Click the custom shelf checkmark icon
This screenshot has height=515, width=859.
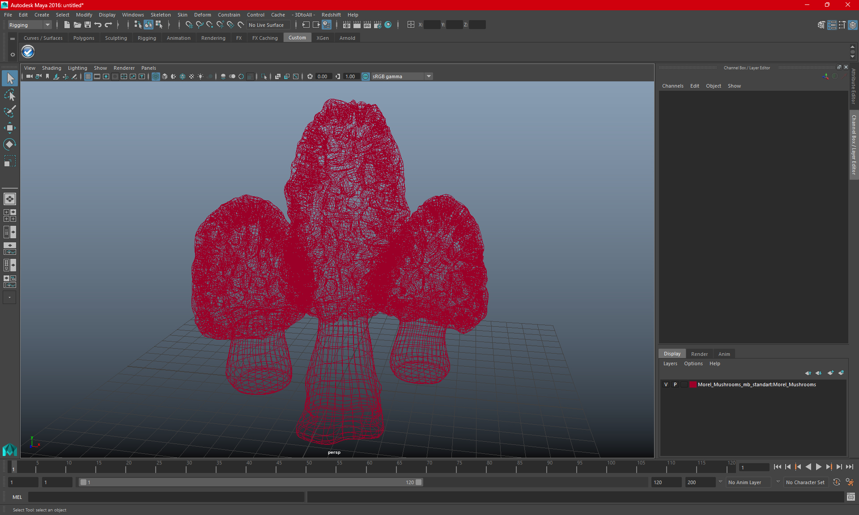point(28,52)
